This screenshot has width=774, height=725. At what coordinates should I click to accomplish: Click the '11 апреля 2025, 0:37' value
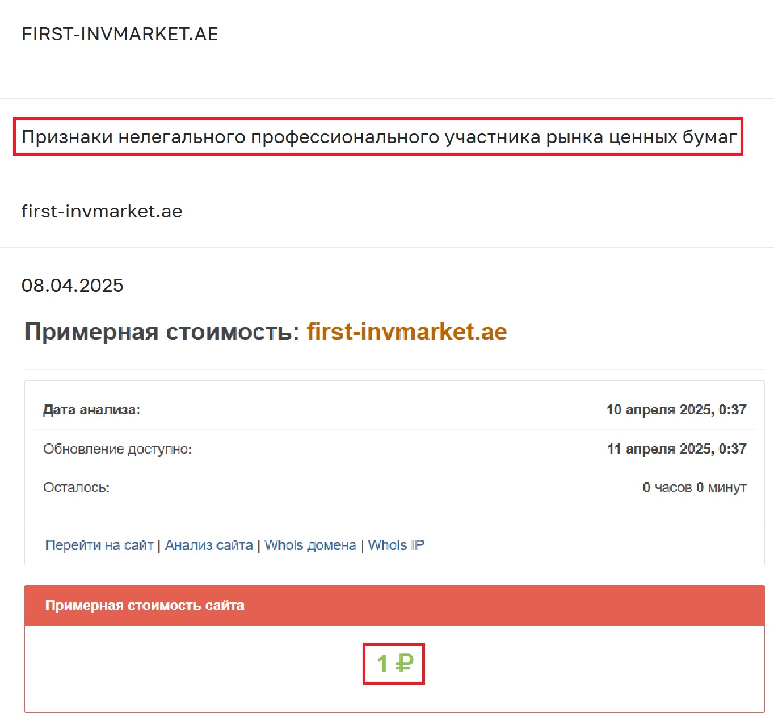pyautogui.click(x=676, y=449)
